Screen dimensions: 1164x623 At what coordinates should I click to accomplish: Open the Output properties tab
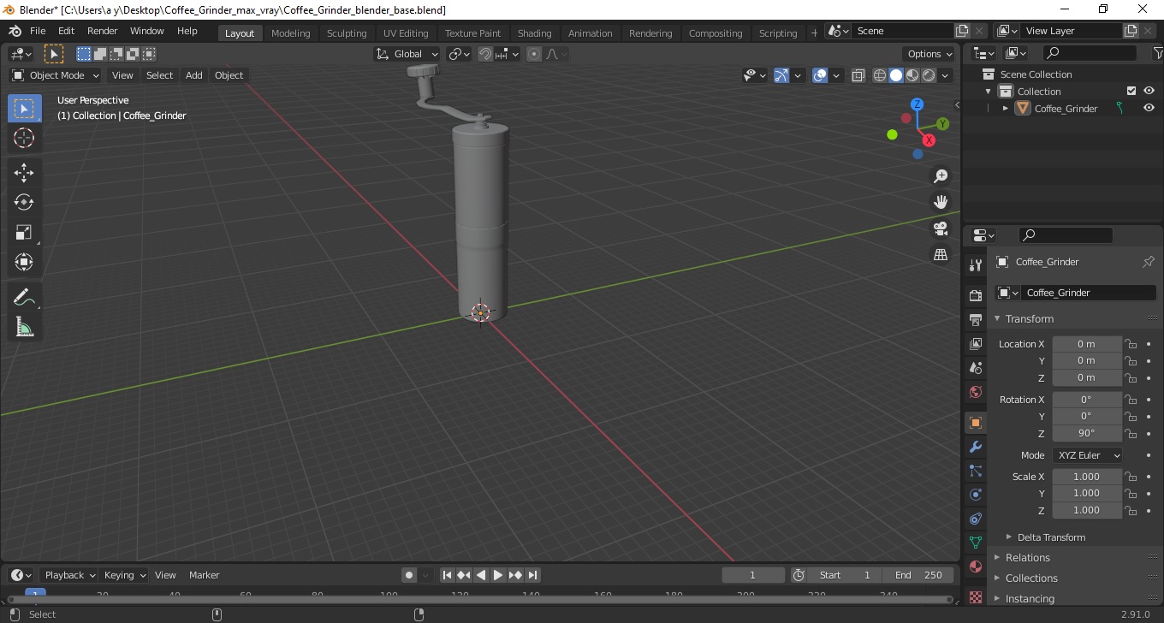[x=976, y=320]
